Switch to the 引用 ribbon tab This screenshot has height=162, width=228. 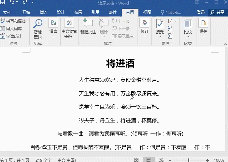(x=95, y=12)
